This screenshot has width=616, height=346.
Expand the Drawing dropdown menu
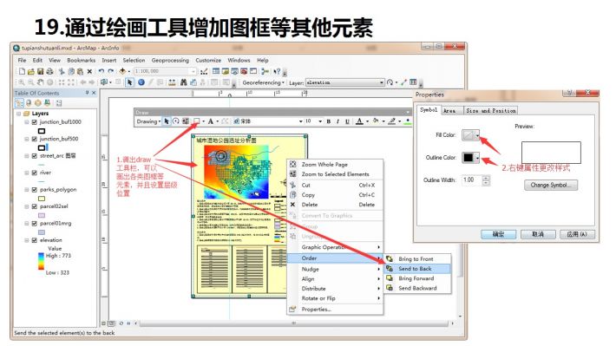pos(148,121)
